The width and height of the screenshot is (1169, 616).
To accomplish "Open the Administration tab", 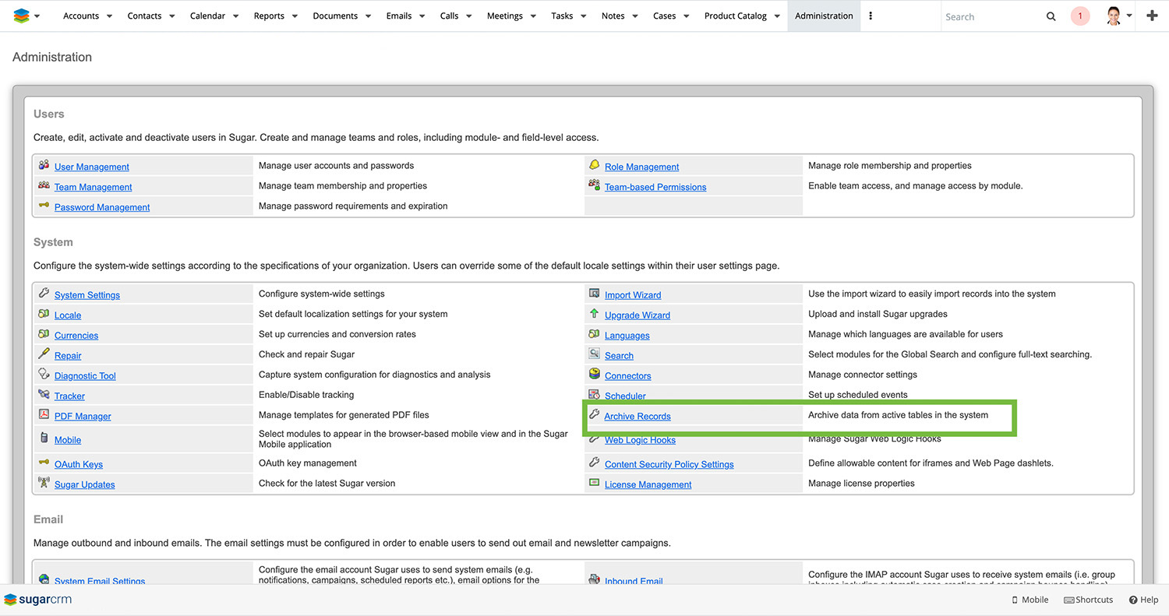I will [x=824, y=16].
